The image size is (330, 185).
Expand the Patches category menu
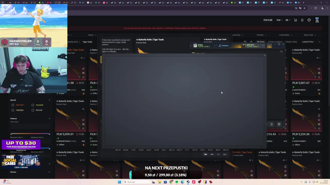(x=261, y=35)
